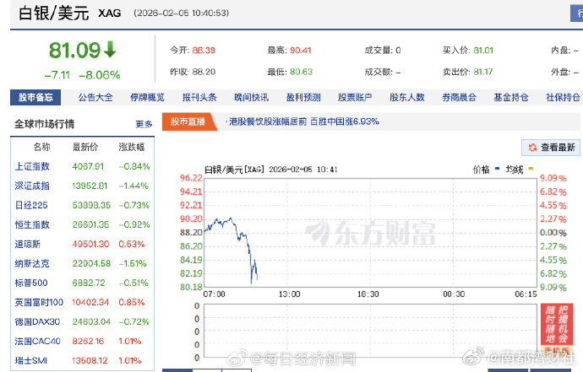Open the 德国DAX30 link
The height and width of the screenshot is (372, 583).
(37, 321)
